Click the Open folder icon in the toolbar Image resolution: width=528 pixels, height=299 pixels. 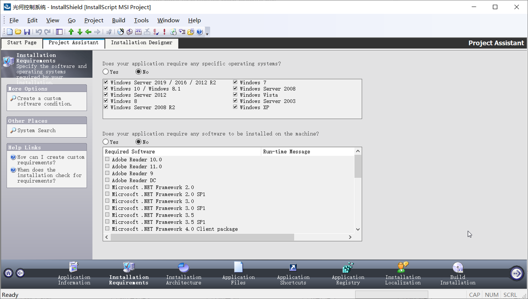point(18,32)
